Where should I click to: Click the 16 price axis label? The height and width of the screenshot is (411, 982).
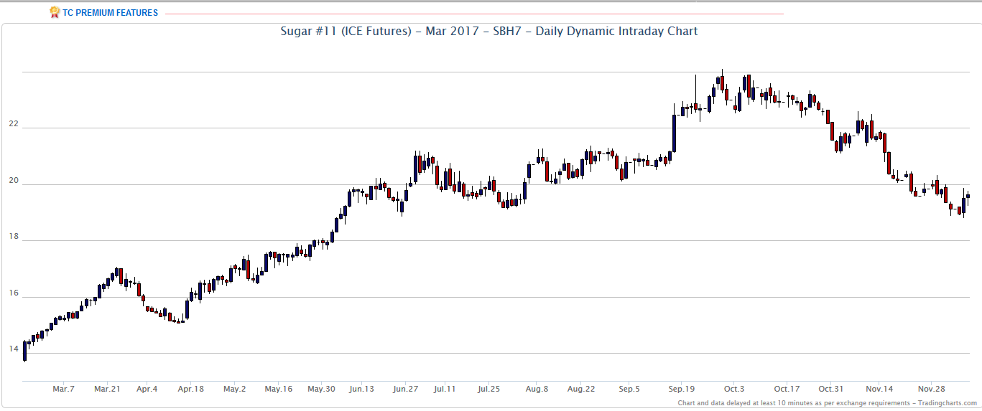[14, 293]
